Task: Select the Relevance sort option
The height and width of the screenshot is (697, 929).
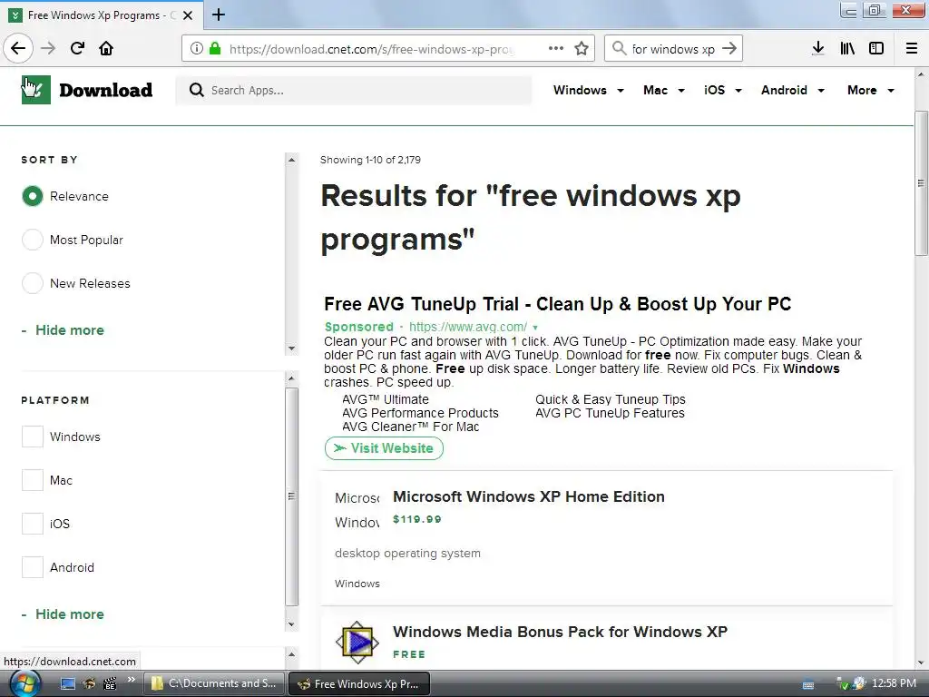Action: tap(33, 196)
